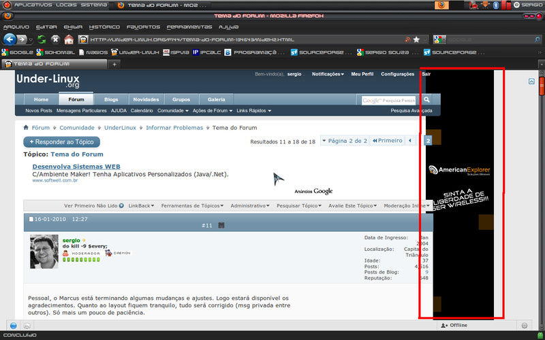Viewport: 545px width, 340px height.
Task: Expand the LinkBack dropdown
Action: click(x=142, y=206)
